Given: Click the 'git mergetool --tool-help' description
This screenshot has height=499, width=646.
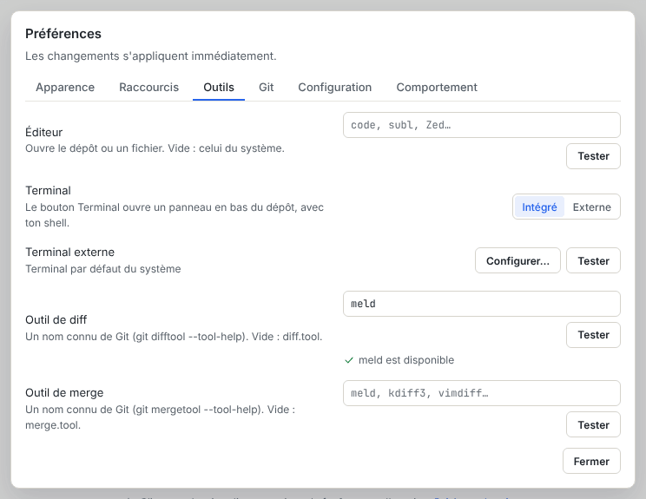Looking at the screenshot, I should tap(161, 417).
